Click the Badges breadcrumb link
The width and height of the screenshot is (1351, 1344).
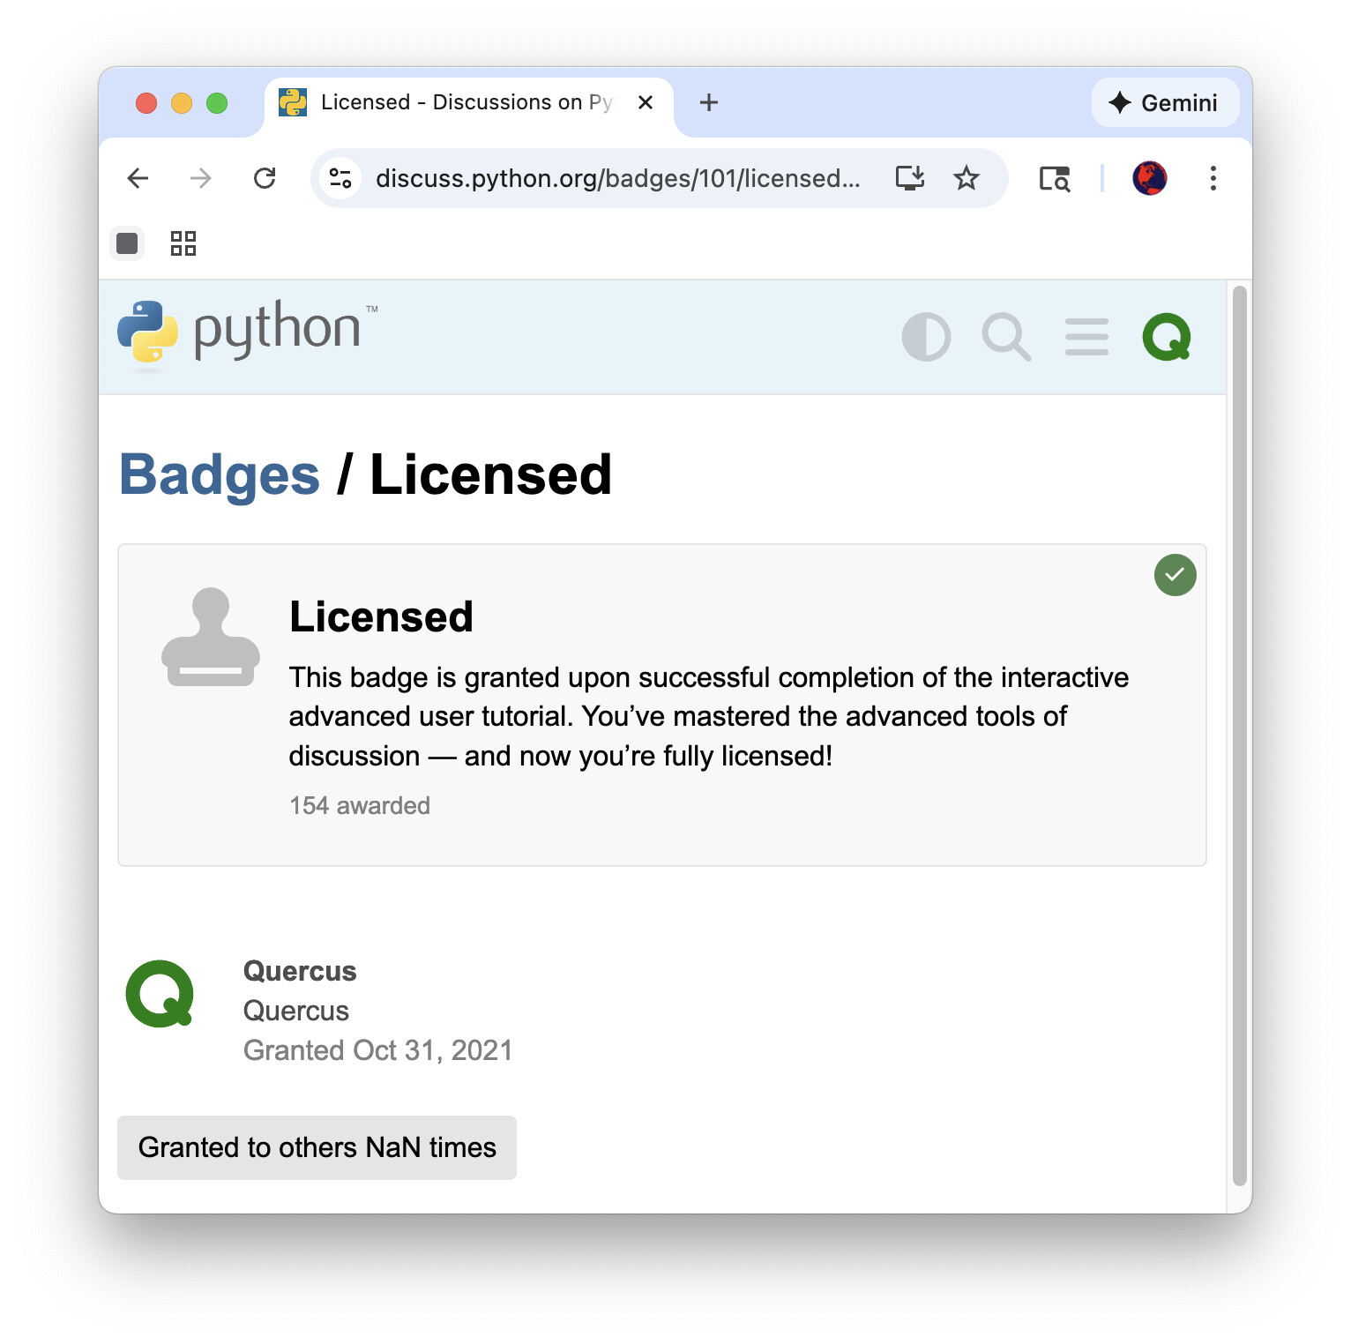coord(219,474)
